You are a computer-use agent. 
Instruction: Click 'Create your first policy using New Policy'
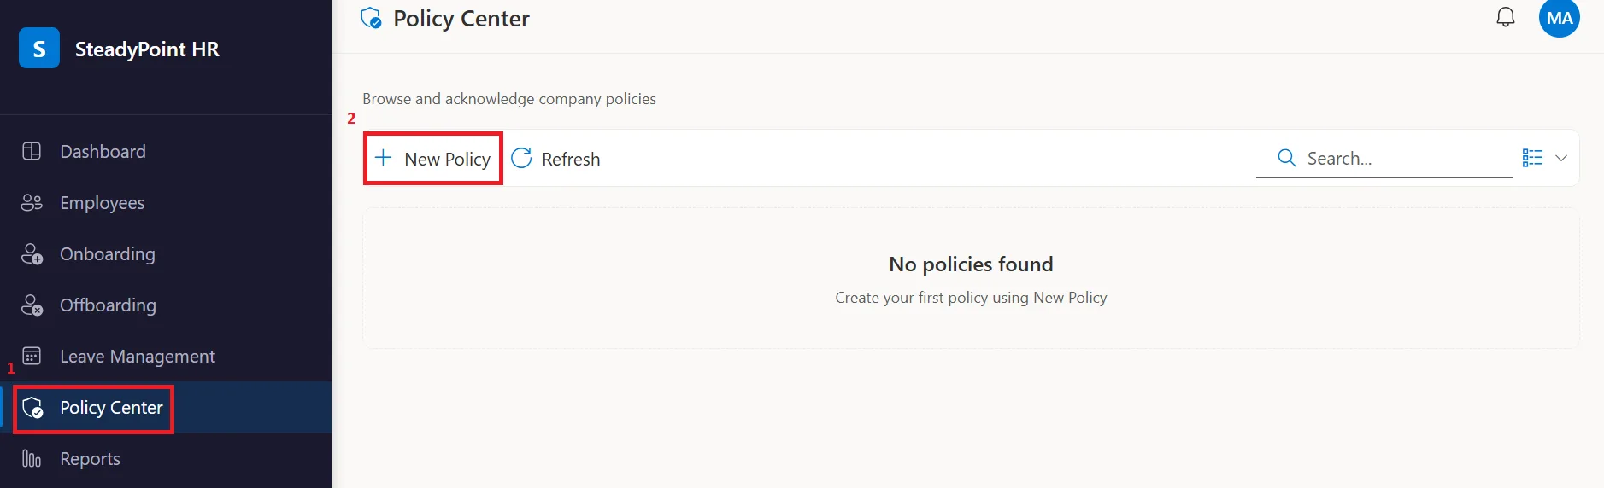971,298
